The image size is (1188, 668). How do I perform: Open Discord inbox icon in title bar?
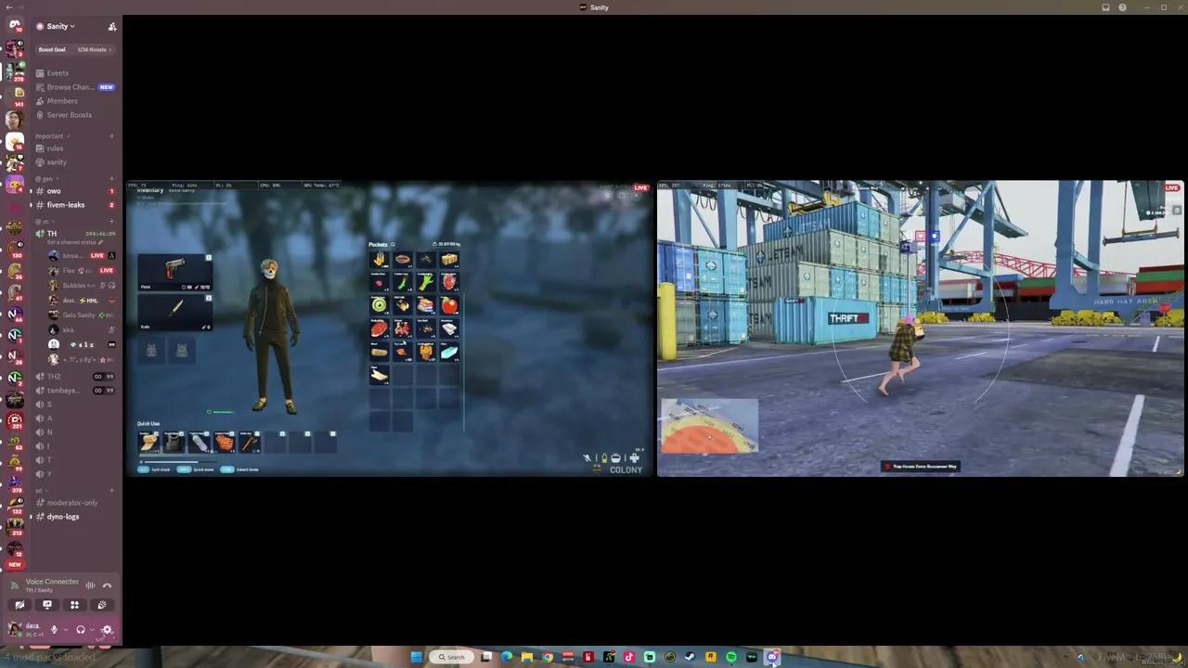tap(1105, 7)
